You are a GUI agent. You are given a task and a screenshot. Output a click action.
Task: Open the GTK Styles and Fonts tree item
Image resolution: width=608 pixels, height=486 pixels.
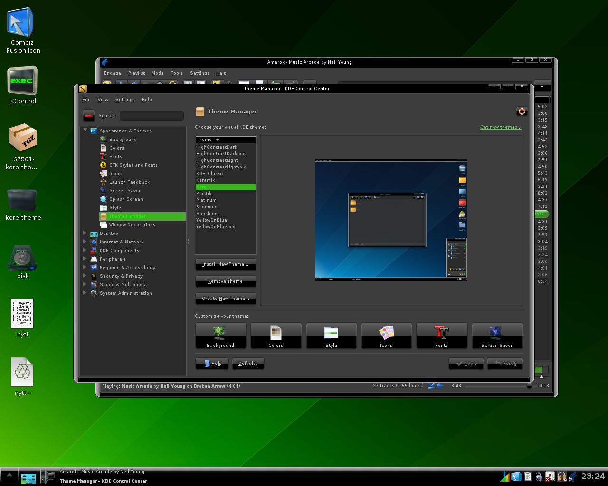[133, 165]
